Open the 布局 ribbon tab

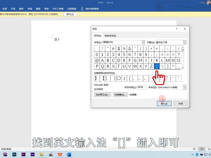tap(4, 9)
